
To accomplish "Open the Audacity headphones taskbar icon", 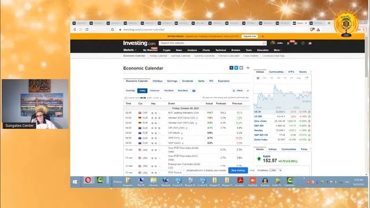I will [265, 181].
